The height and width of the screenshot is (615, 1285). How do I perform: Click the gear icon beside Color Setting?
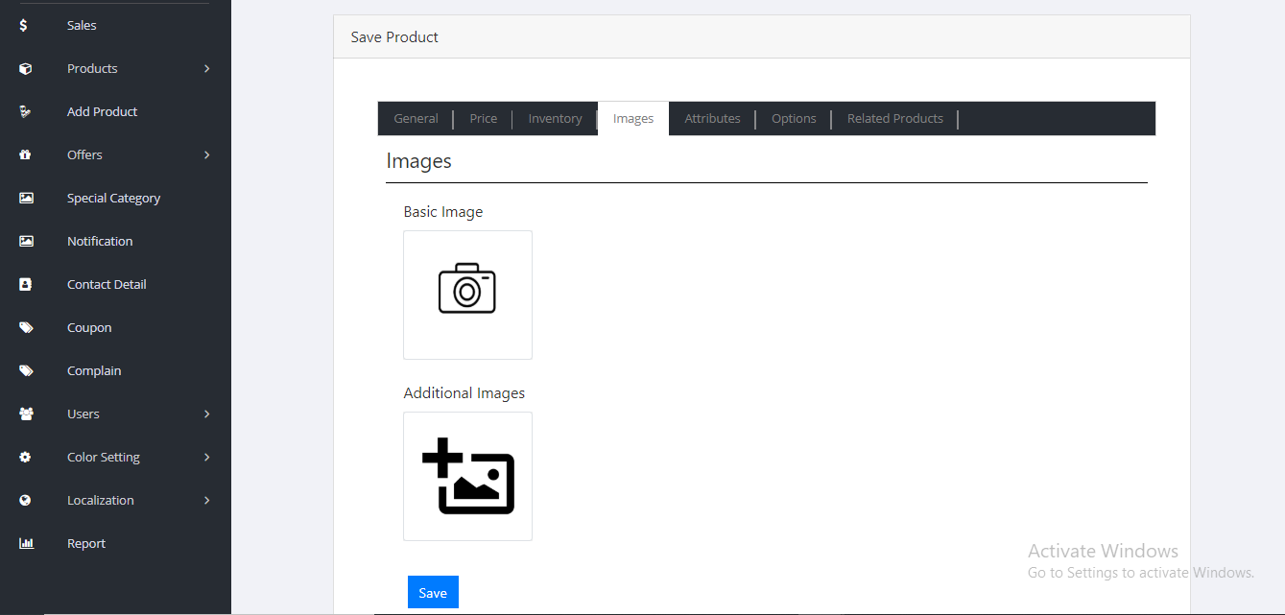[x=26, y=458]
